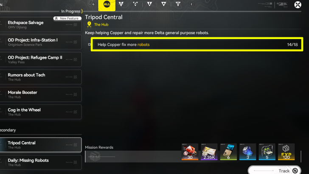309x174 pixels.
Task: Filter missions using the first triangle icon after ALL
Action: 121,4
